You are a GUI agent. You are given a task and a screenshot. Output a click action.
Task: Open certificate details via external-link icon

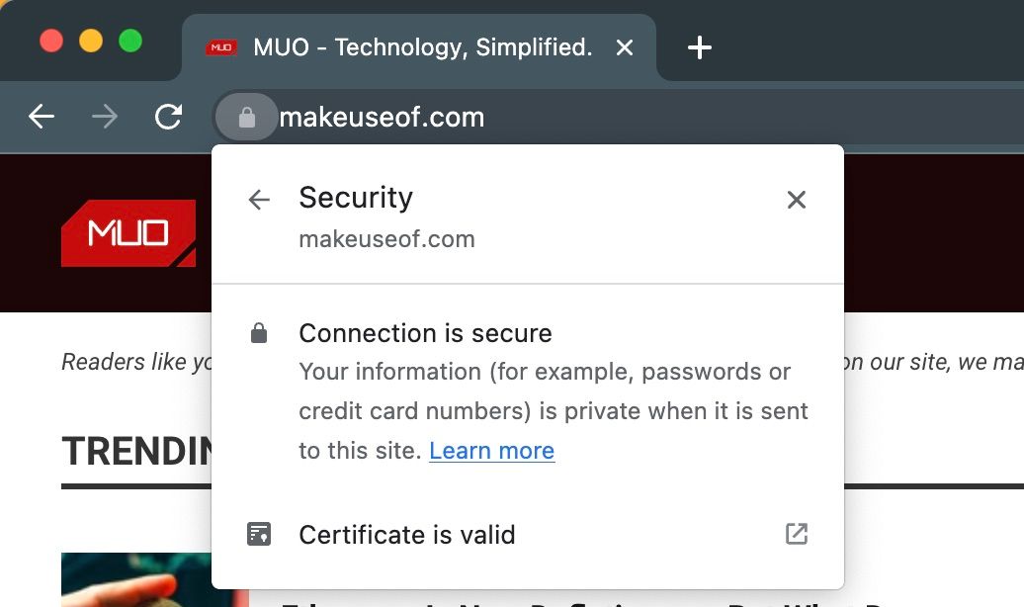pyautogui.click(x=796, y=535)
